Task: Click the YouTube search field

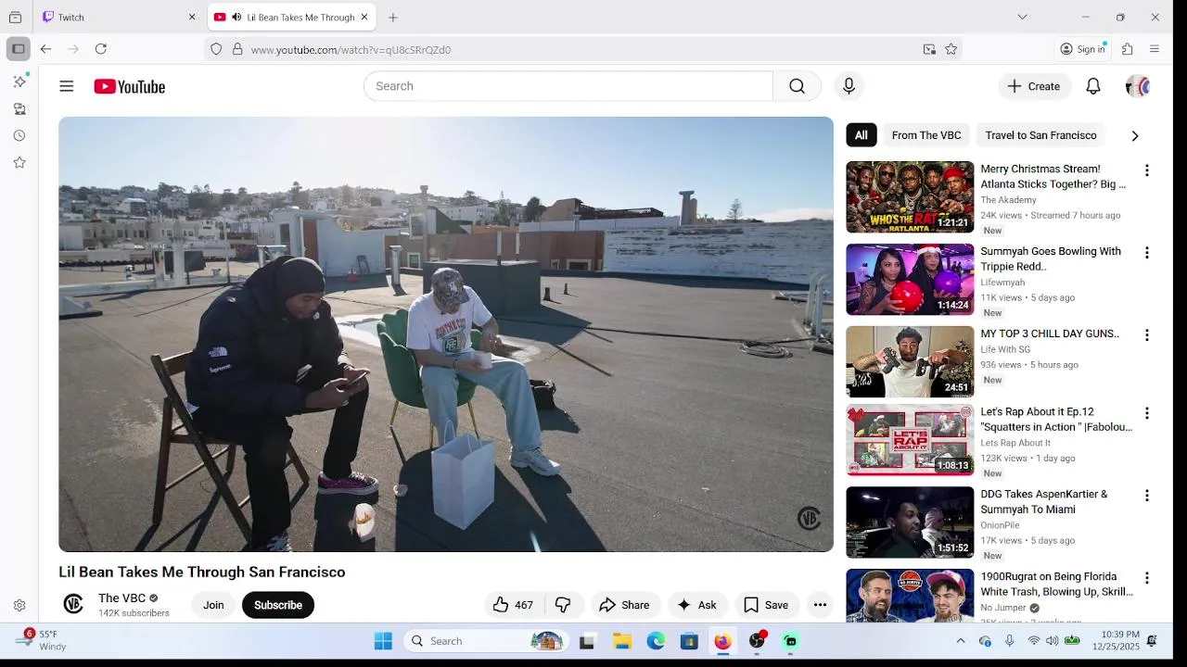Action: tap(568, 86)
